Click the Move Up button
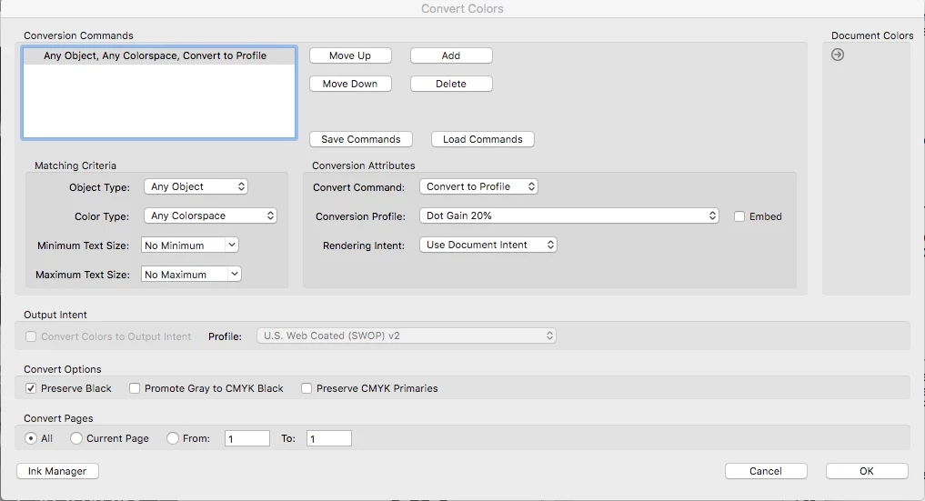This screenshot has width=925, height=501. 350,55
